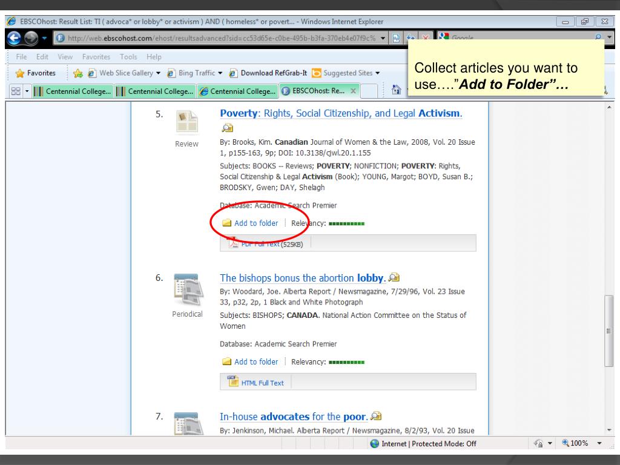Image resolution: width=620 pixels, height=465 pixels.
Task: Expand the Suggested Sites dropdown
Action: point(378,73)
